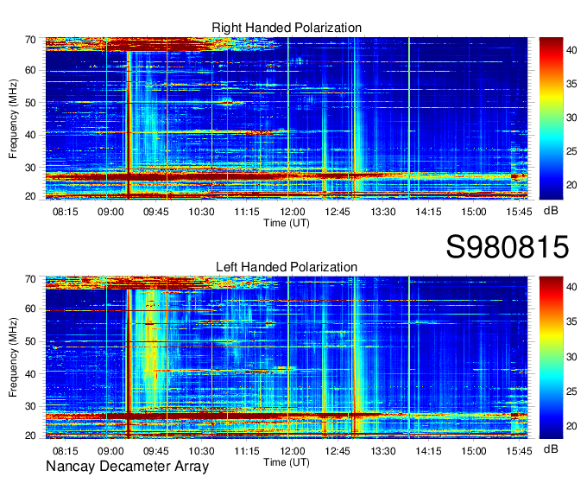
Task: Click the 40 label on Right Handed colorbar
Action: 571,51
